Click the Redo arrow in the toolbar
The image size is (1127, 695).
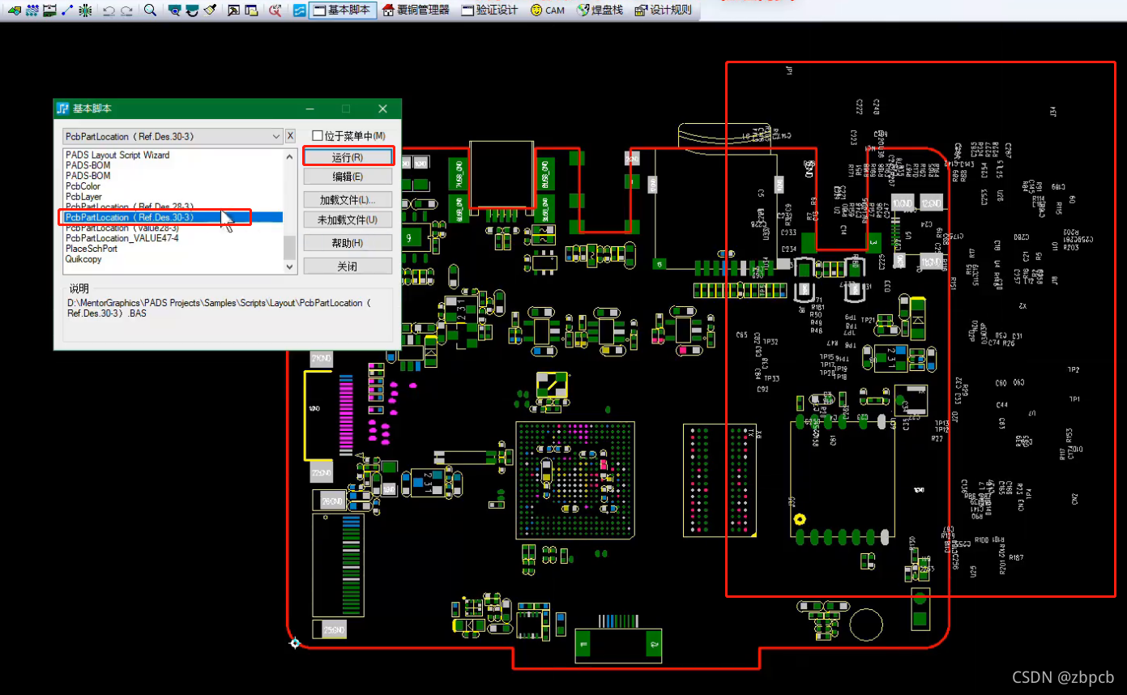tap(126, 11)
